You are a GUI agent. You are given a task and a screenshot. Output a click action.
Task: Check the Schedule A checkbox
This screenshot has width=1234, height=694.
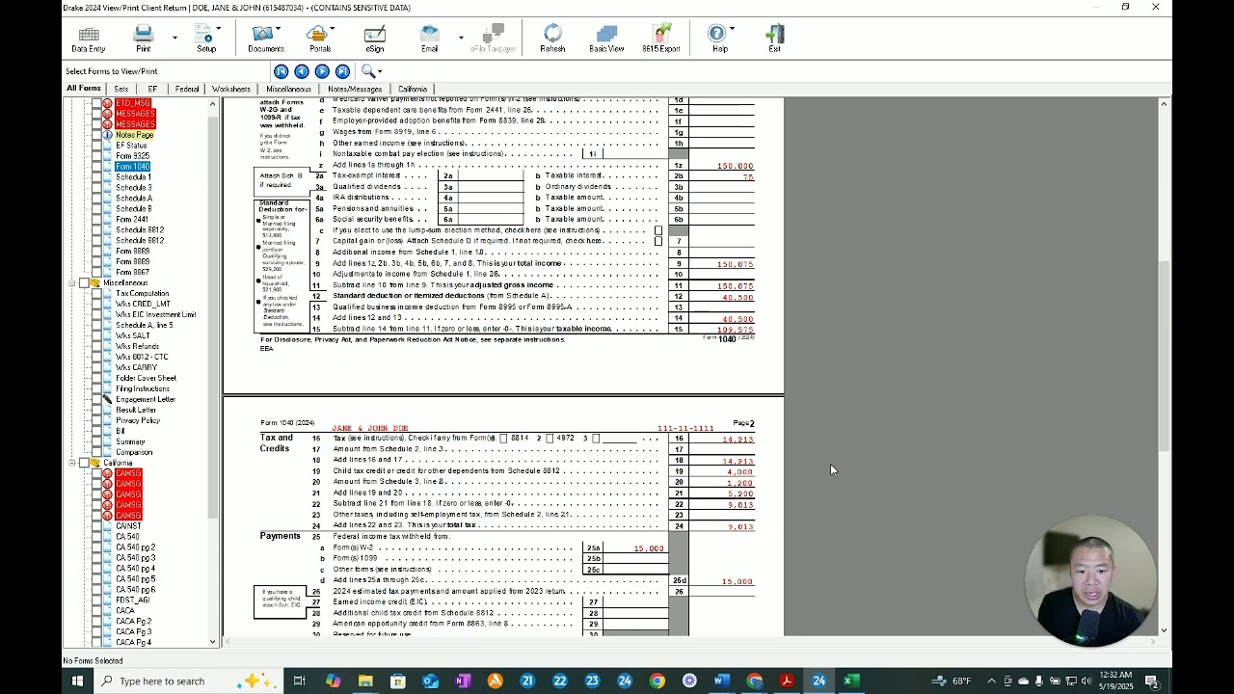click(95, 199)
